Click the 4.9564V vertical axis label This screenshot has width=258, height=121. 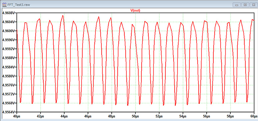(x=8, y=112)
